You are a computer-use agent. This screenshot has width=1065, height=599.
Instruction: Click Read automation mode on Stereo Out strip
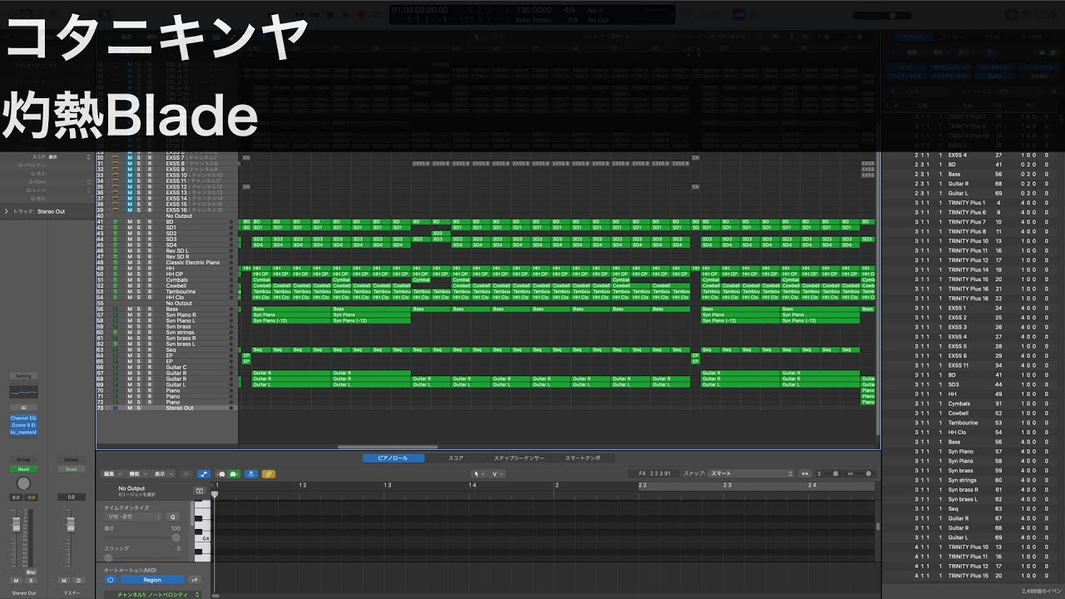tap(23, 469)
